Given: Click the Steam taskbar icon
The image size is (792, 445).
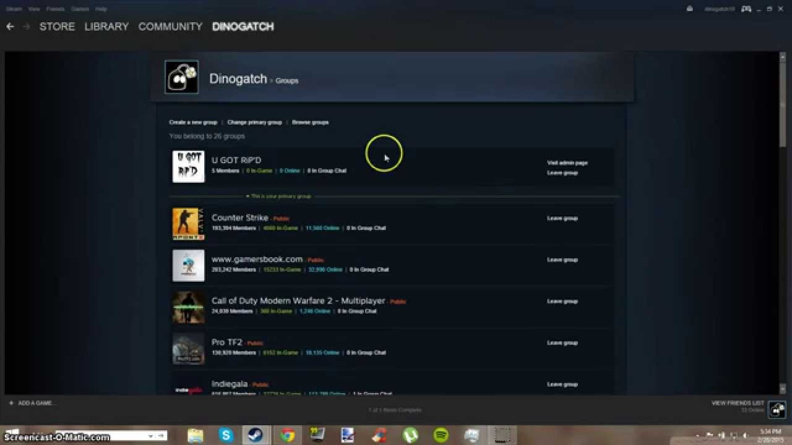Looking at the screenshot, I should [x=255, y=435].
